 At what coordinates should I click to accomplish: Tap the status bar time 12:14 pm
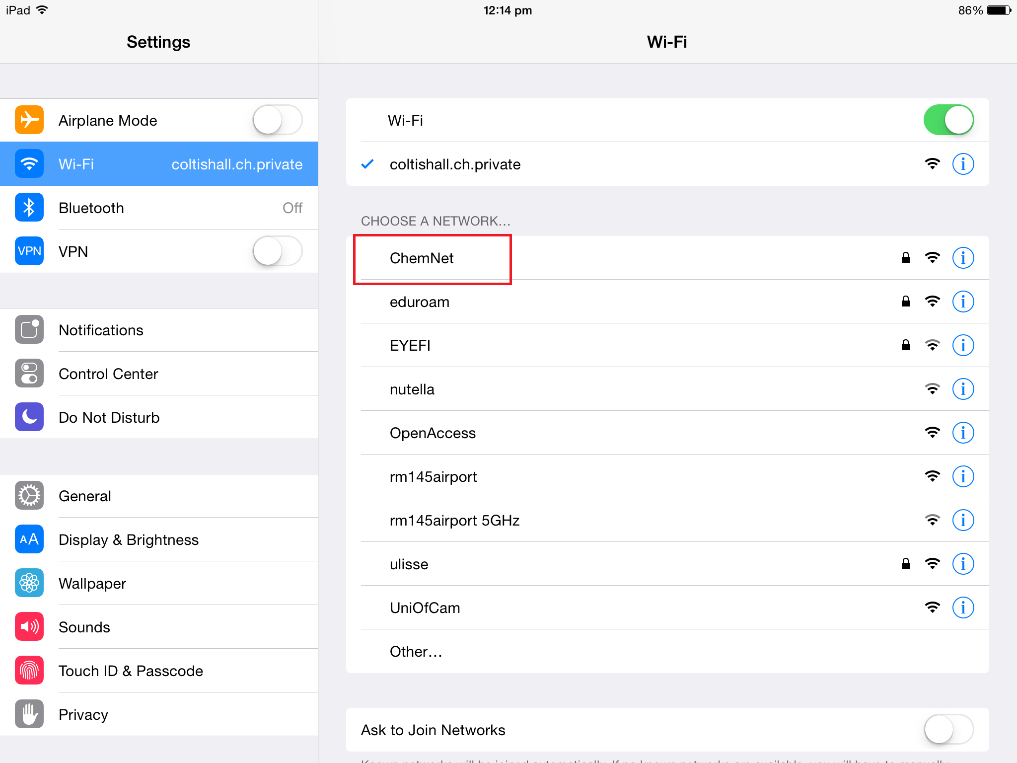pos(508,10)
